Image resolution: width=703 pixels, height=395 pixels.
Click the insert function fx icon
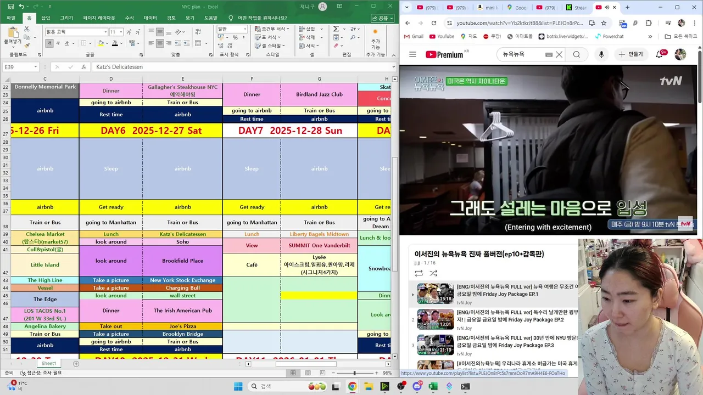click(x=83, y=67)
